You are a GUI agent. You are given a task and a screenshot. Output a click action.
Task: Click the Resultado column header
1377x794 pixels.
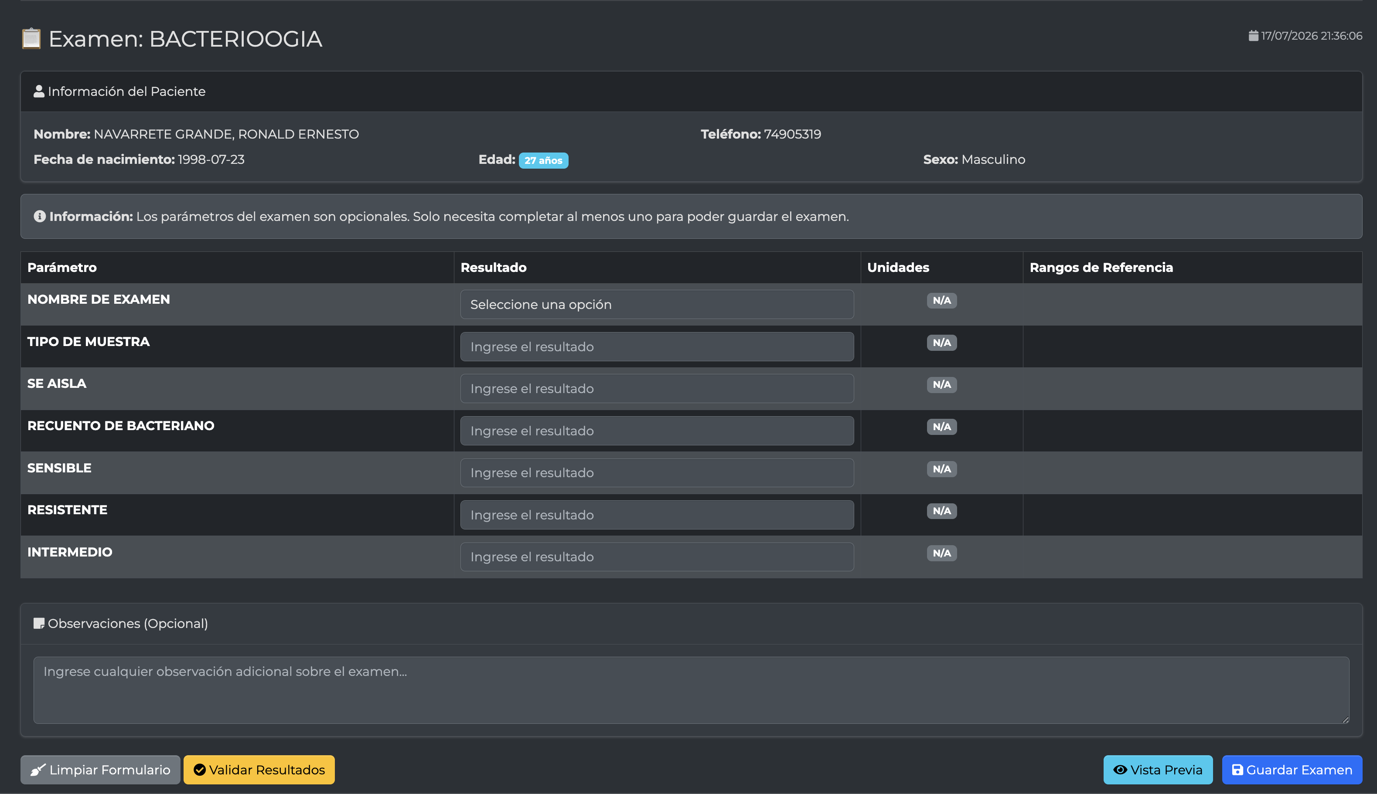click(493, 267)
